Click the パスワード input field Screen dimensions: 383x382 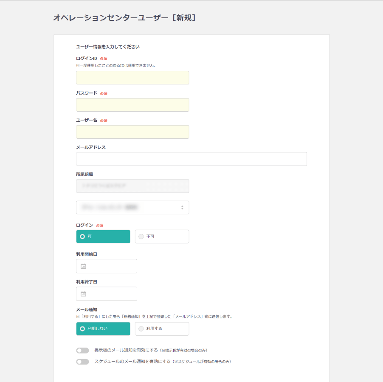tap(132, 105)
